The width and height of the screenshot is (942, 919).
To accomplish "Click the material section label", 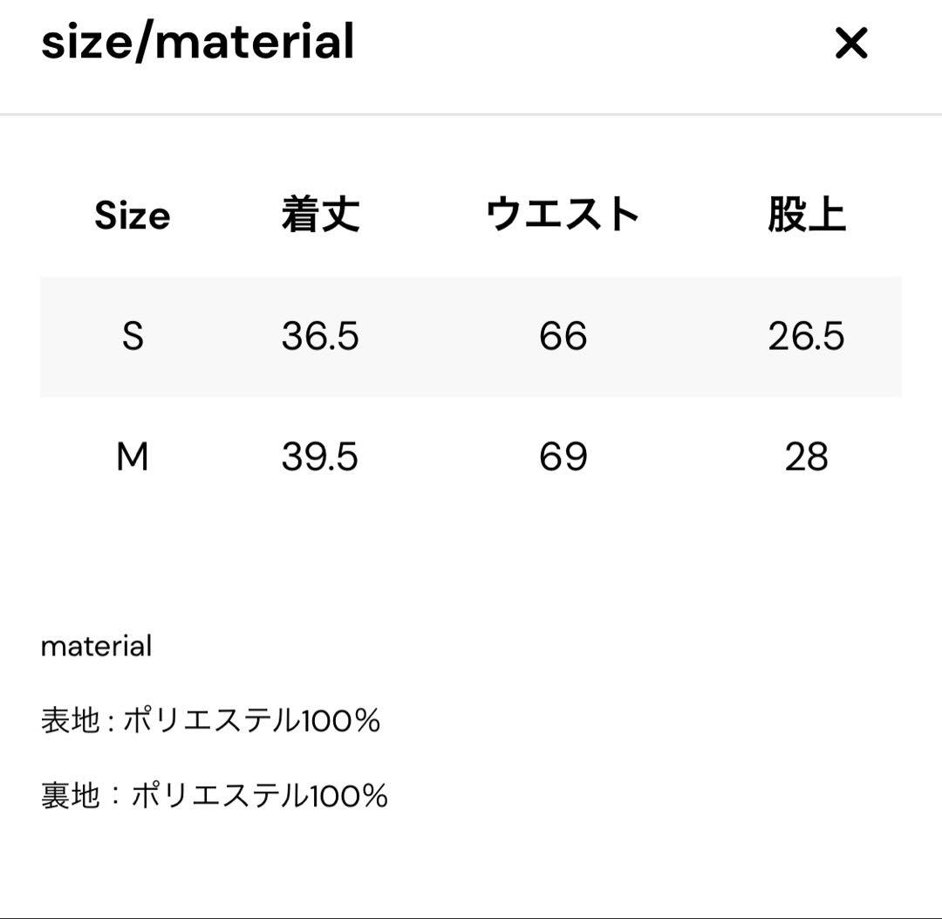I will tap(97, 646).
